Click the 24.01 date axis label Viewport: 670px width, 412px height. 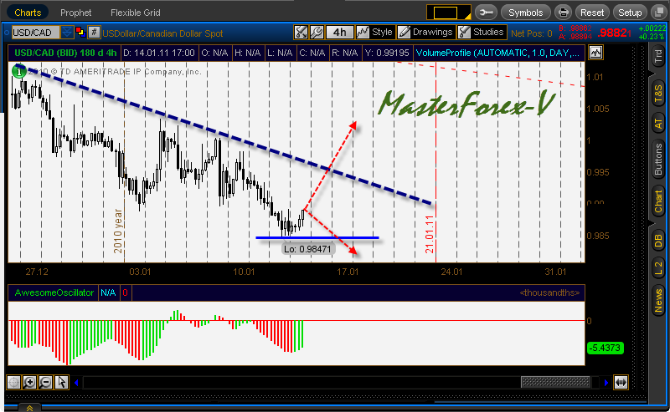(451, 272)
